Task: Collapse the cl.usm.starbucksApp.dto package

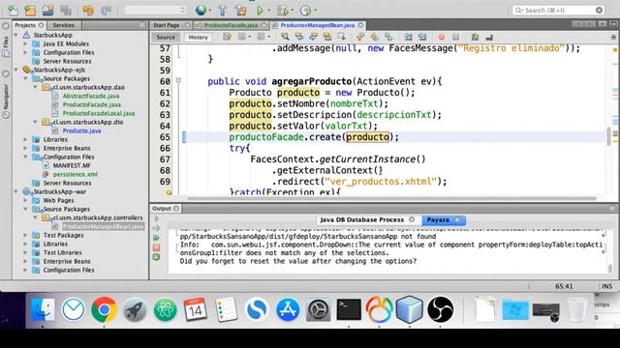Action: [x=35, y=122]
